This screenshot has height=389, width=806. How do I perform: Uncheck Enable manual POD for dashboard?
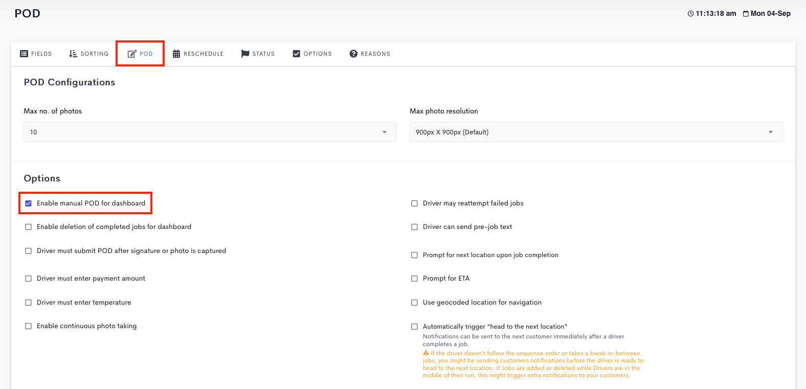click(29, 203)
